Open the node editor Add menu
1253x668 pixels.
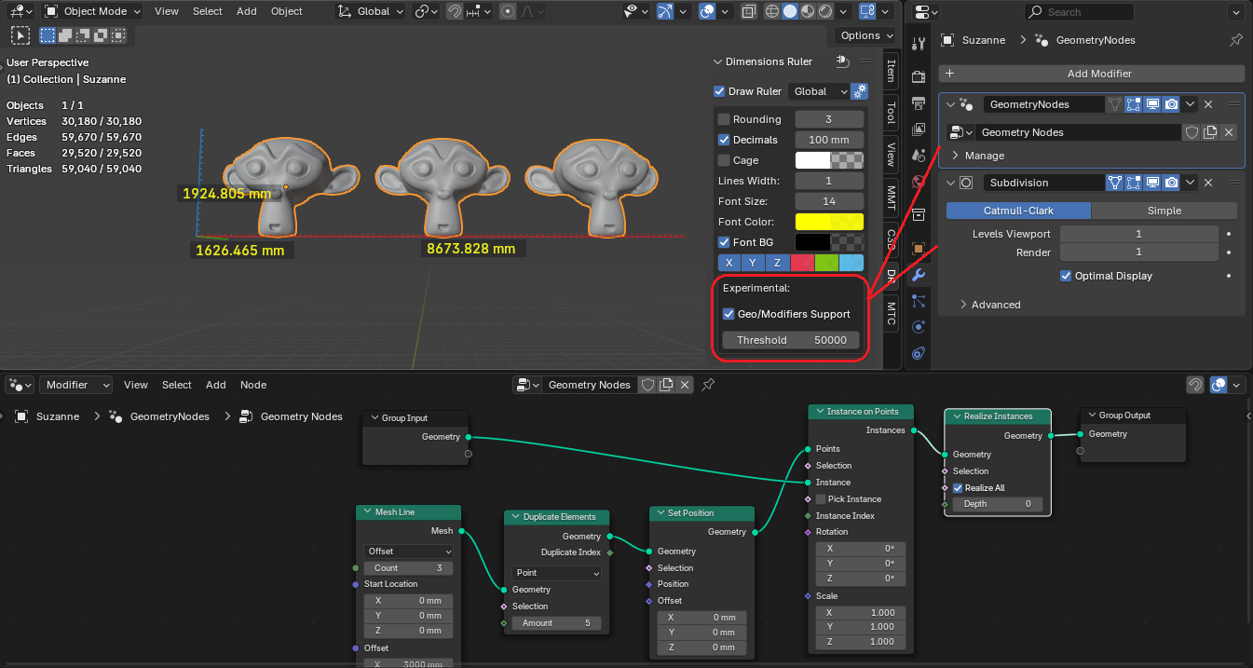tap(216, 385)
